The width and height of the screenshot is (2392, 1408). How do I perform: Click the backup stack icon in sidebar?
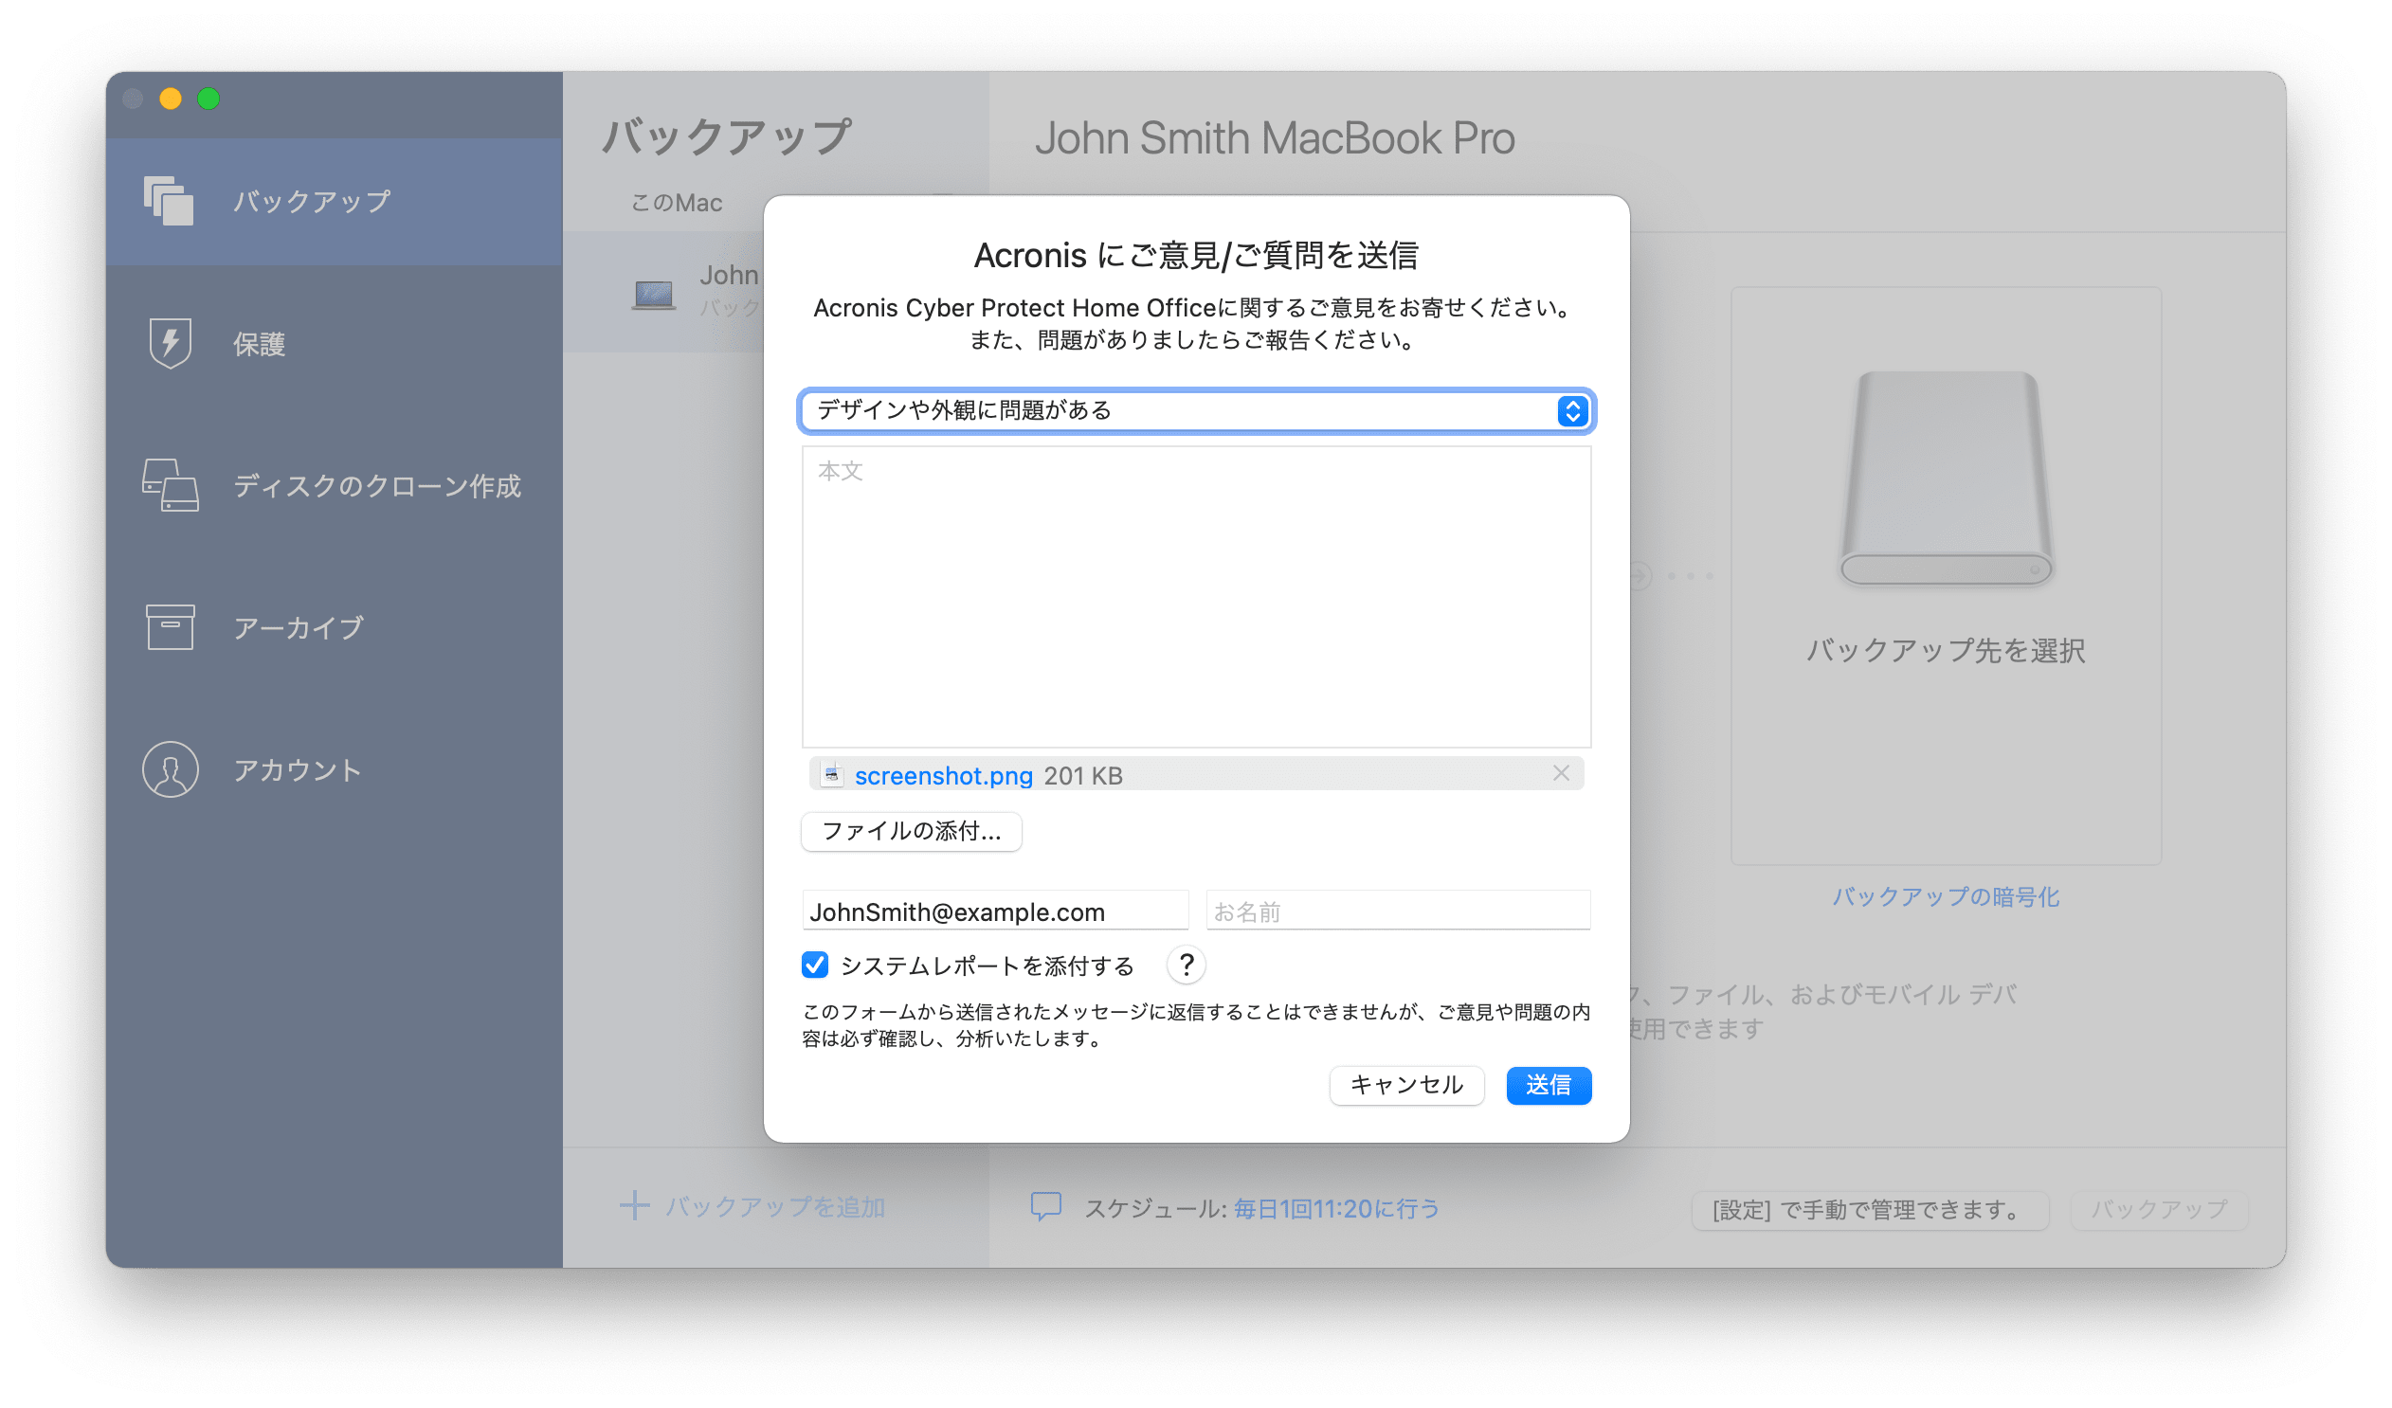[x=169, y=201]
